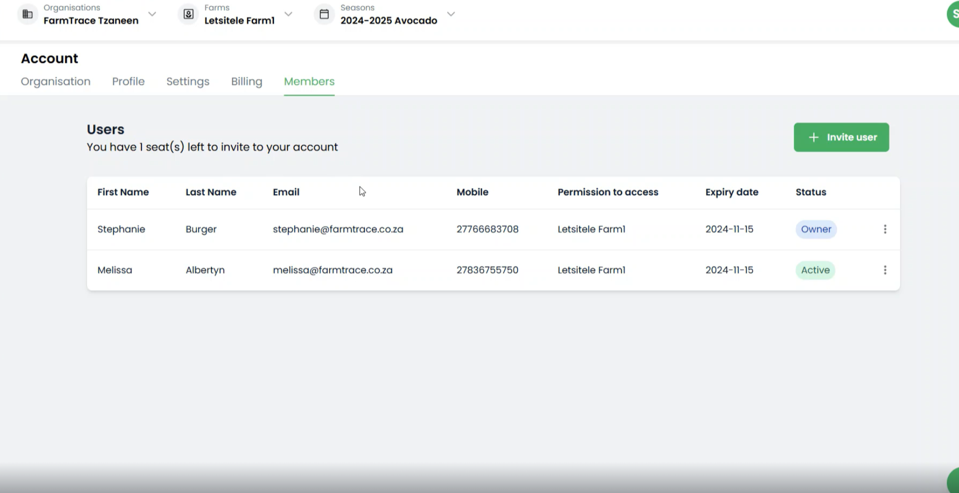Click the Farms icon
959x493 pixels.
point(188,14)
